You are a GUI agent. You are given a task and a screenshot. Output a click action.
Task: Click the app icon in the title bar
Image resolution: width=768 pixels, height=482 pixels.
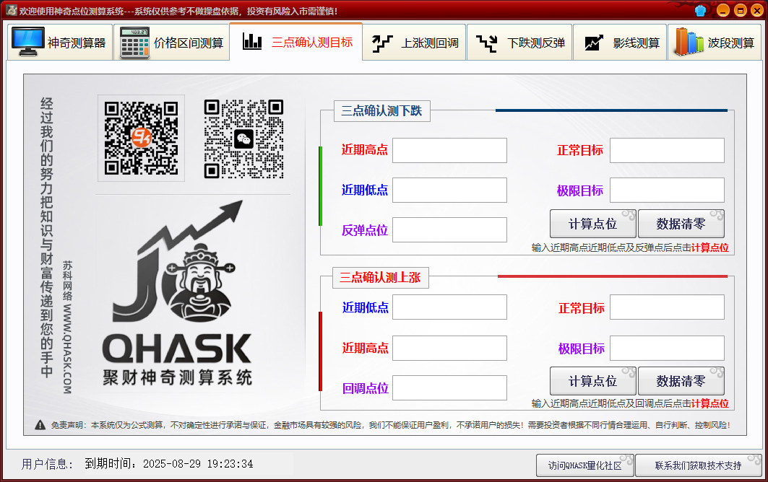[11, 10]
